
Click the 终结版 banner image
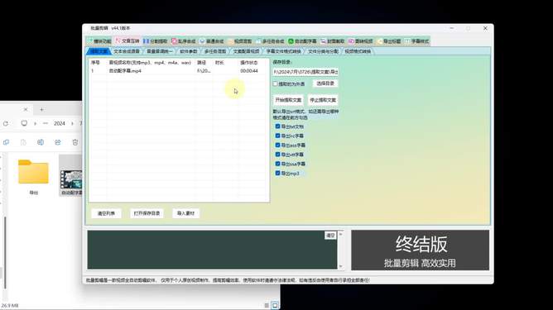pyautogui.click(x=420, y=250)
